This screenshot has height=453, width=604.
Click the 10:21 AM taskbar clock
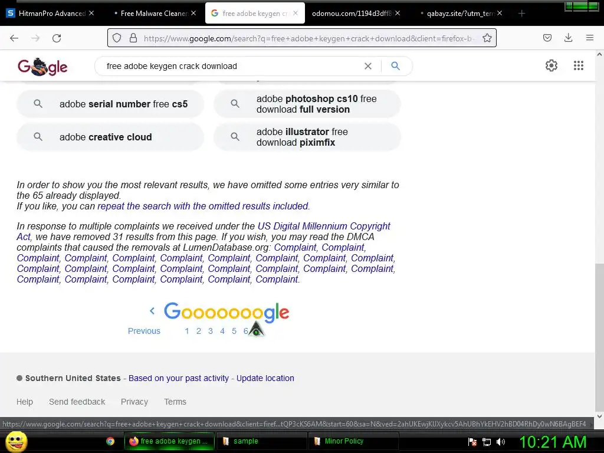[x=553, y=442]
